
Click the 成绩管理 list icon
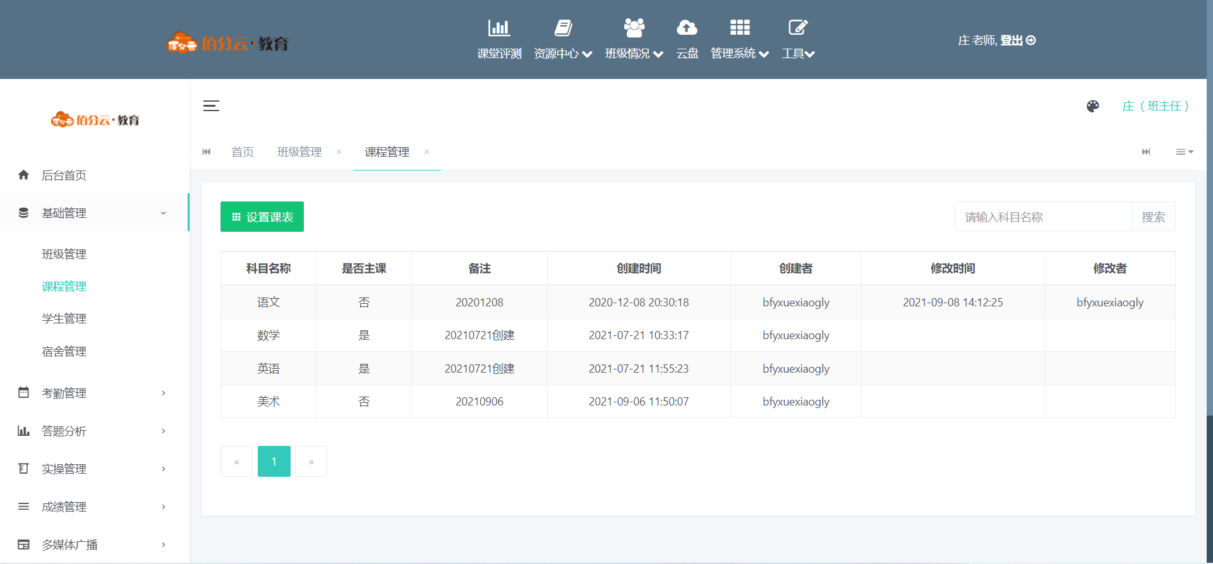23,507
